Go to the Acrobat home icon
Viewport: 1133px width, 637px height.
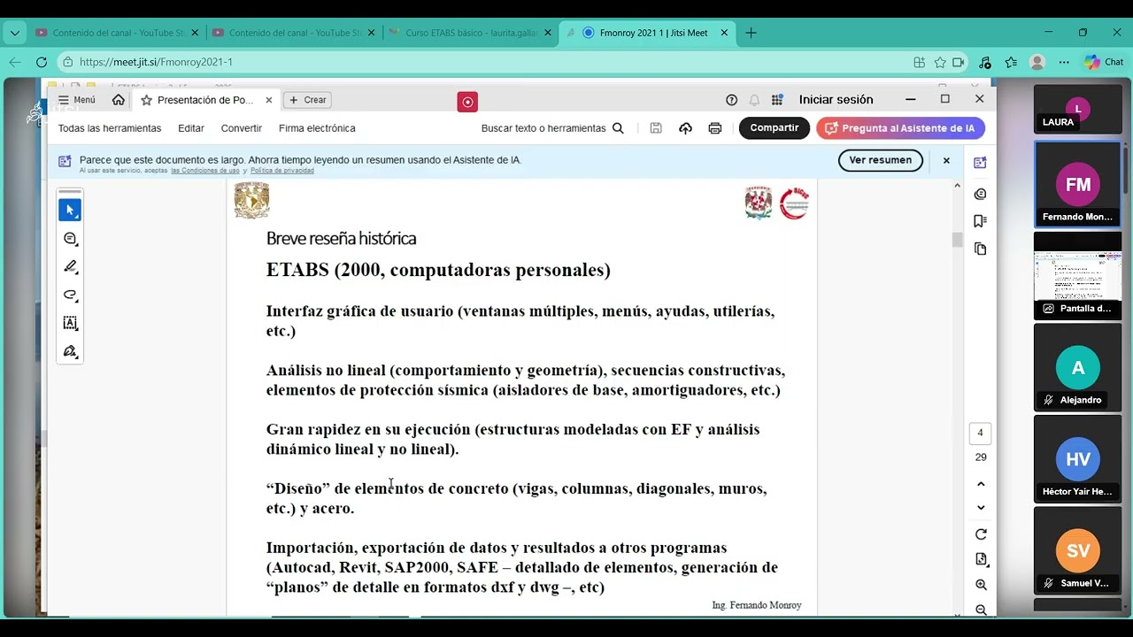(x=119, y=100)
